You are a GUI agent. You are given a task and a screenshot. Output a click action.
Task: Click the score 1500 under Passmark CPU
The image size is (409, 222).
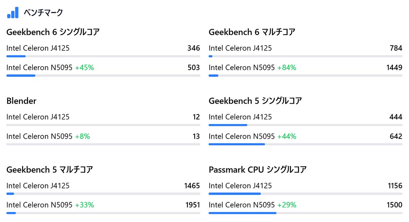coord(394,205)
